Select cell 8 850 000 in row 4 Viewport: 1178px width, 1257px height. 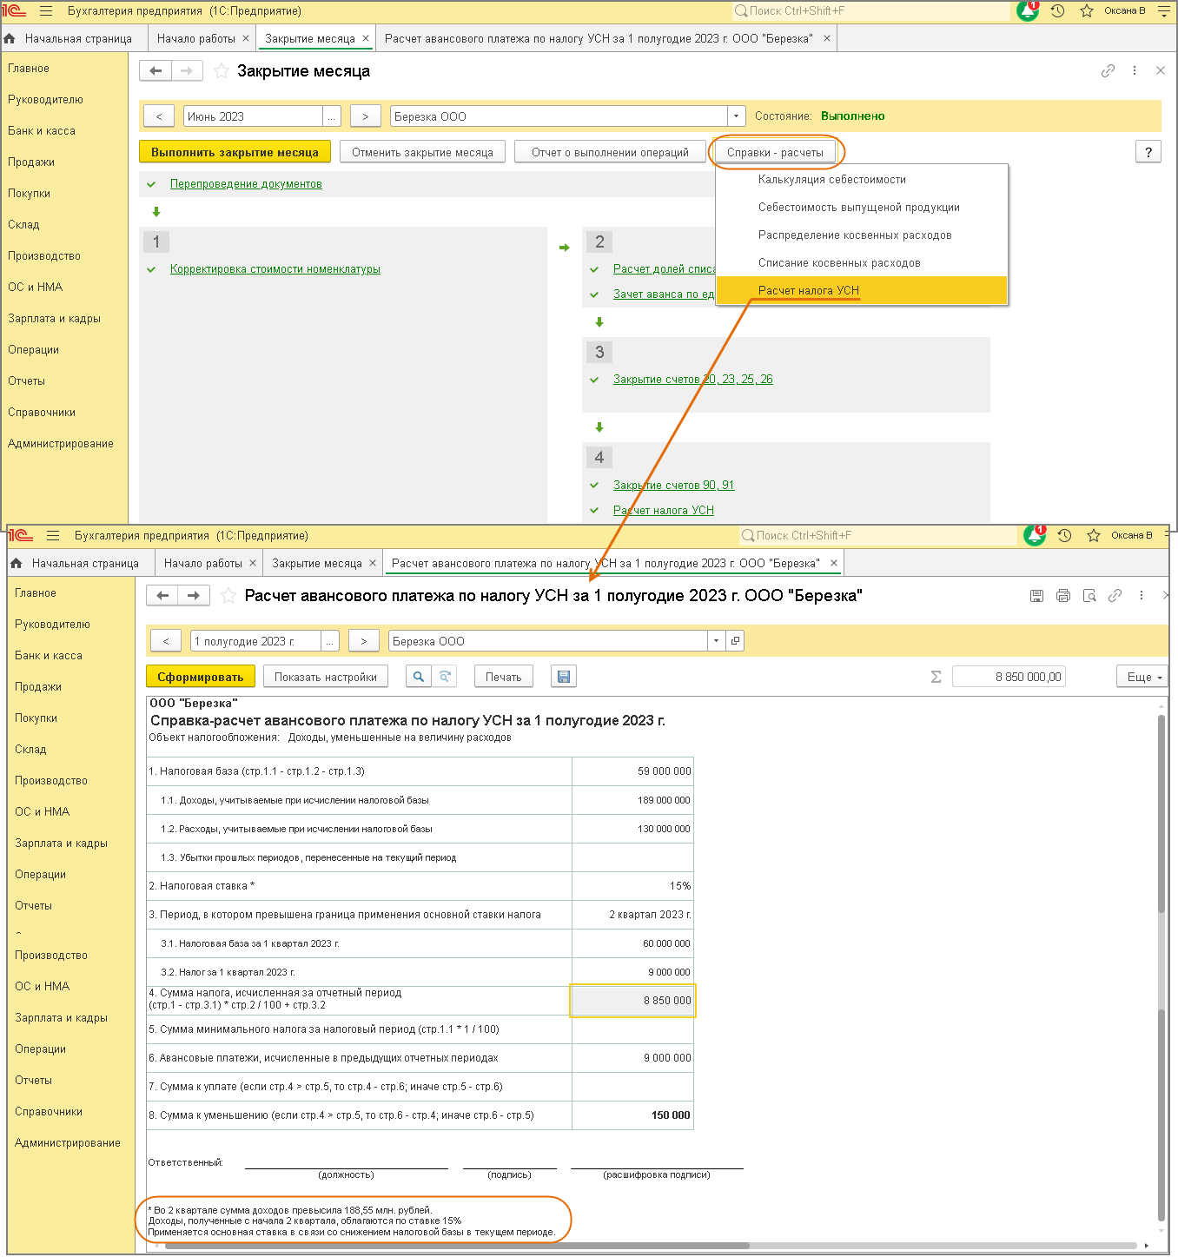click(x=632, y=1001)
